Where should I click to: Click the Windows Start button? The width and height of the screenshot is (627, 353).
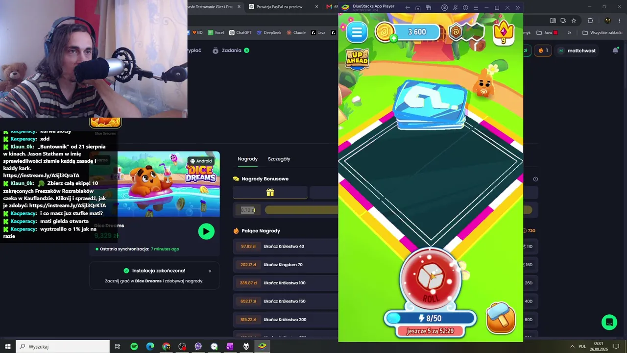coord(8,346)
